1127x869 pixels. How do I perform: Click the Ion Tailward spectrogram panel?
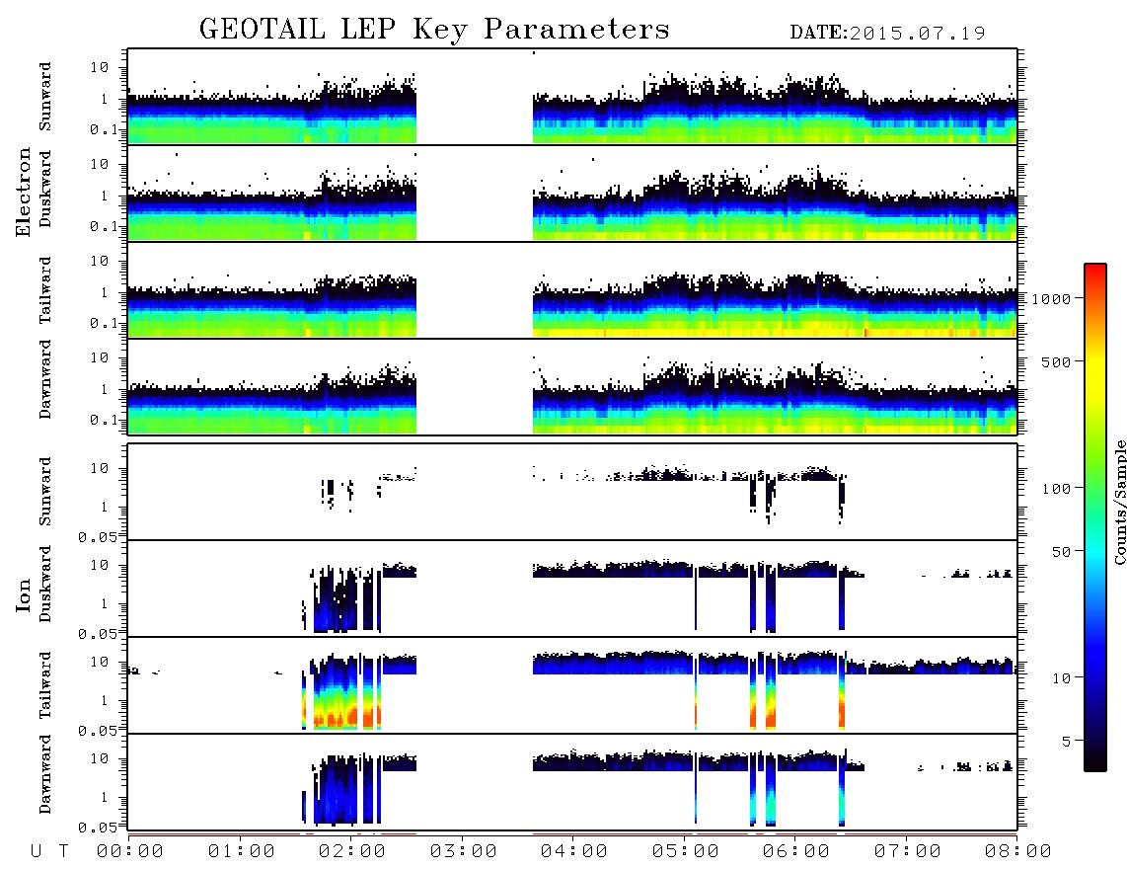(x=572, y=685)
